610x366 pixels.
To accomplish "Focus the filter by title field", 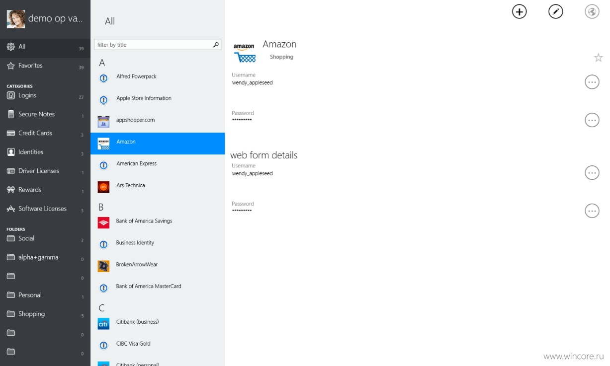I will point(157,45).
